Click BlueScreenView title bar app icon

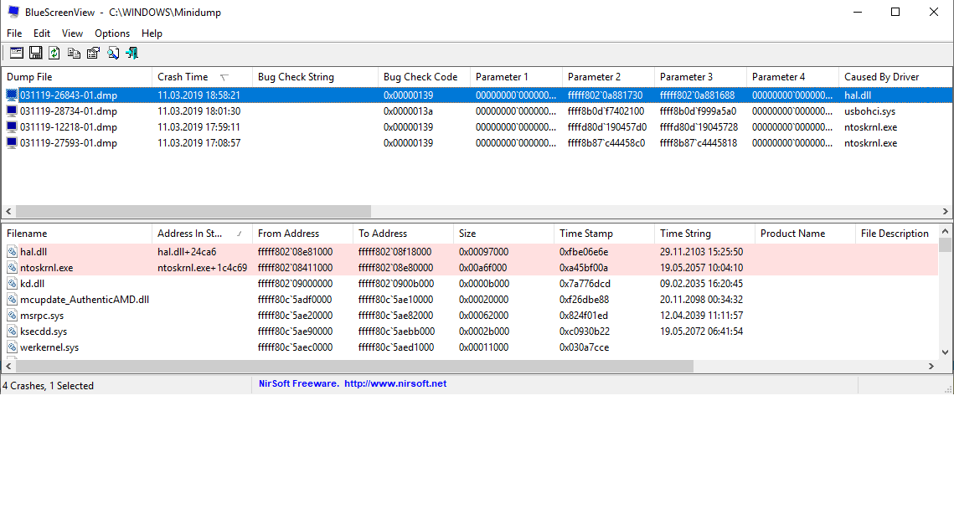click(x=13, y=12)
